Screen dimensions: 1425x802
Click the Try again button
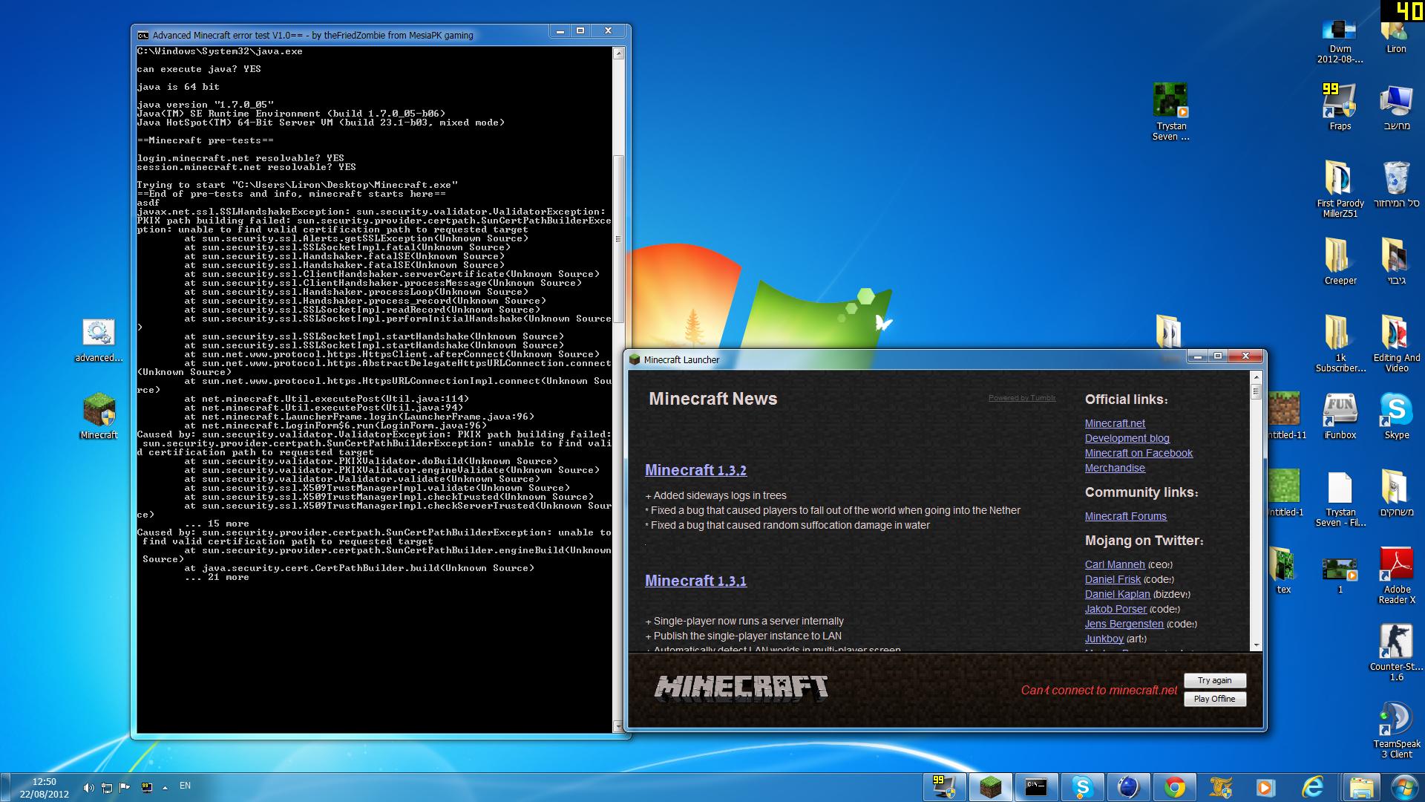pyautogui.click(x=1214, y=680)
